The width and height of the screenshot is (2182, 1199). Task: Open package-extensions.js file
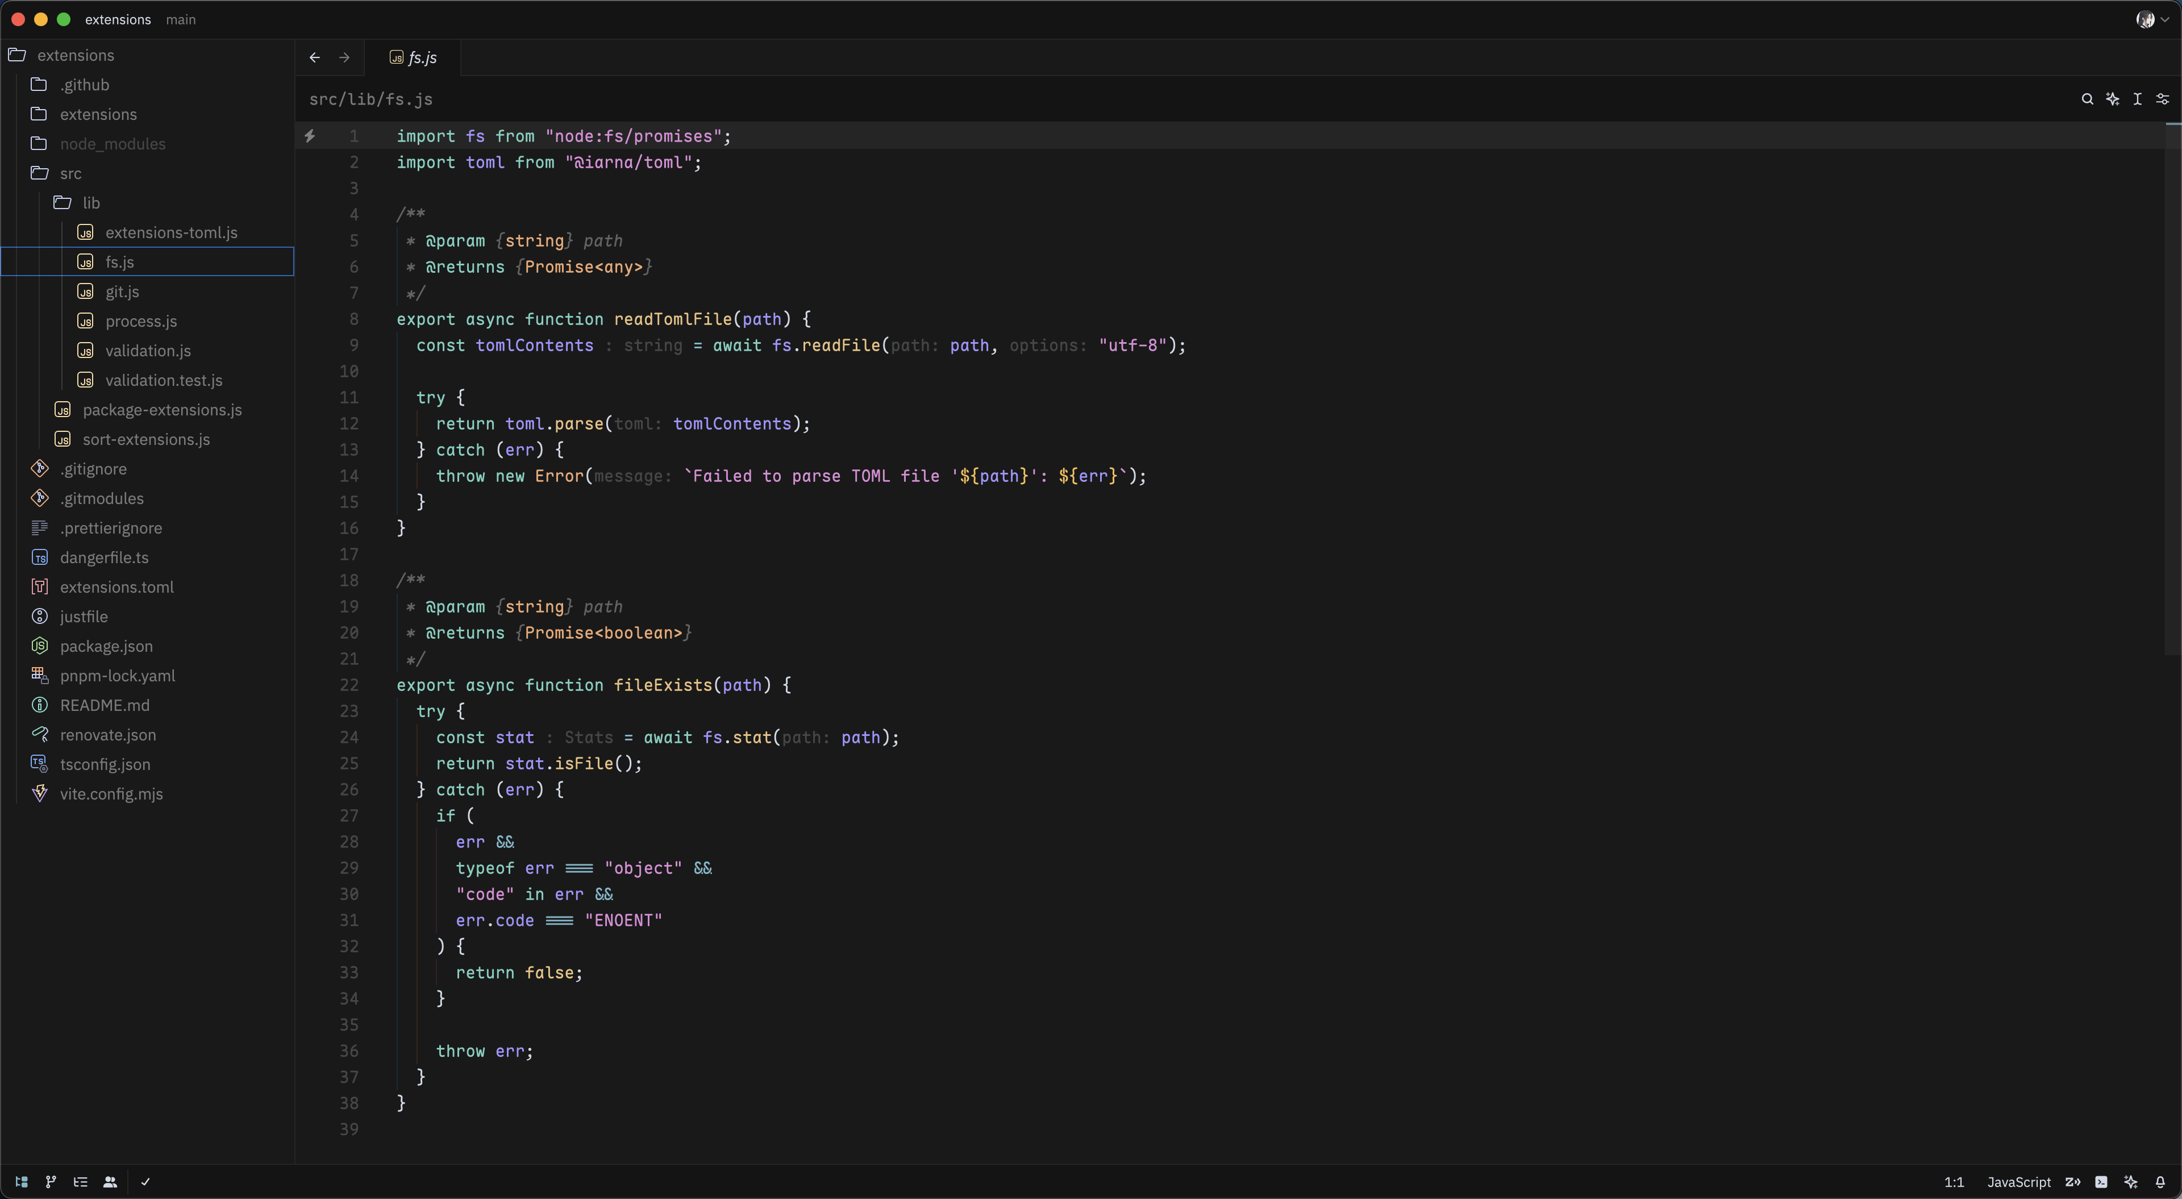tap(147, 410)
